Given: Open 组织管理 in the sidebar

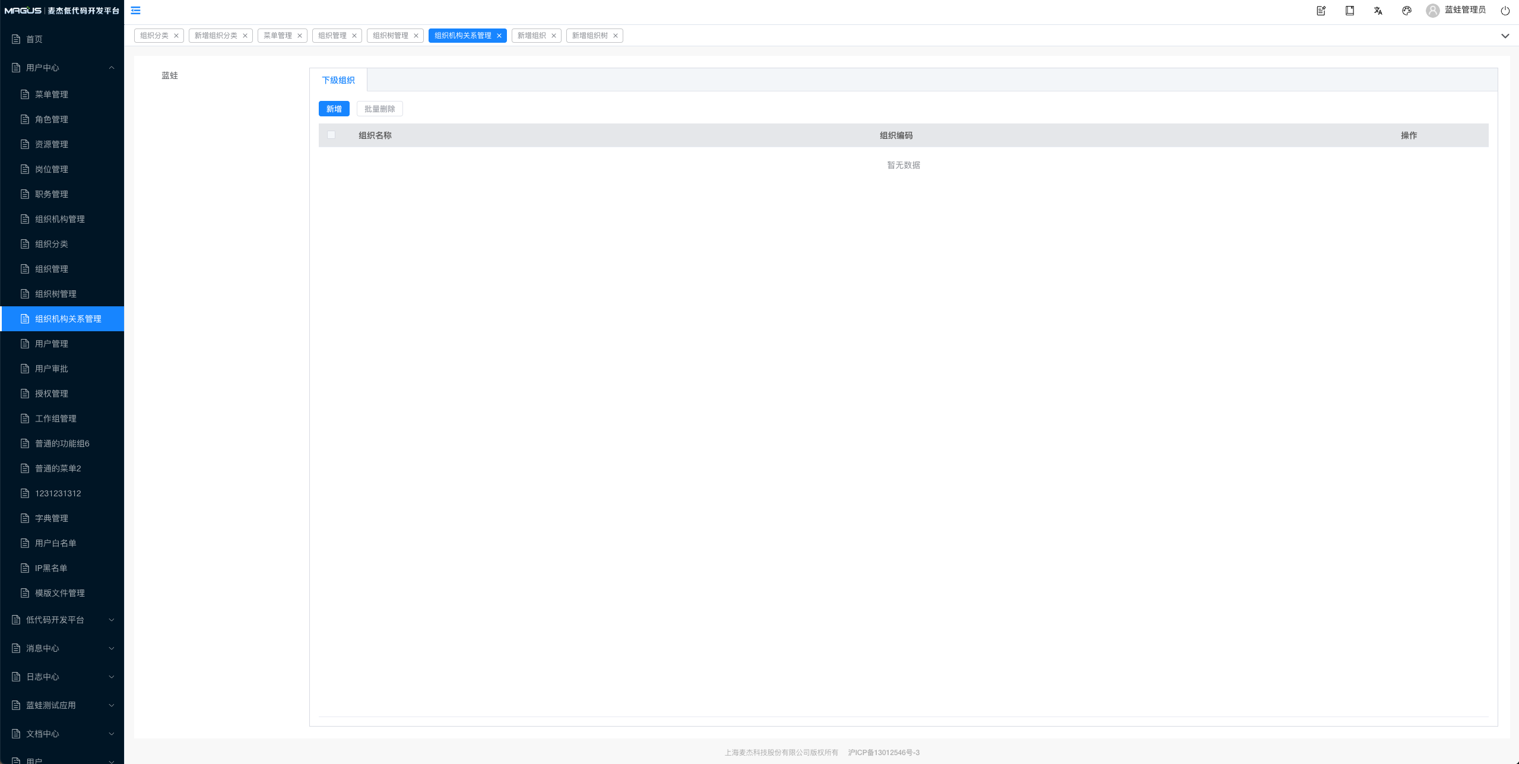Looking at the screenshot, I should coord(62,269).
